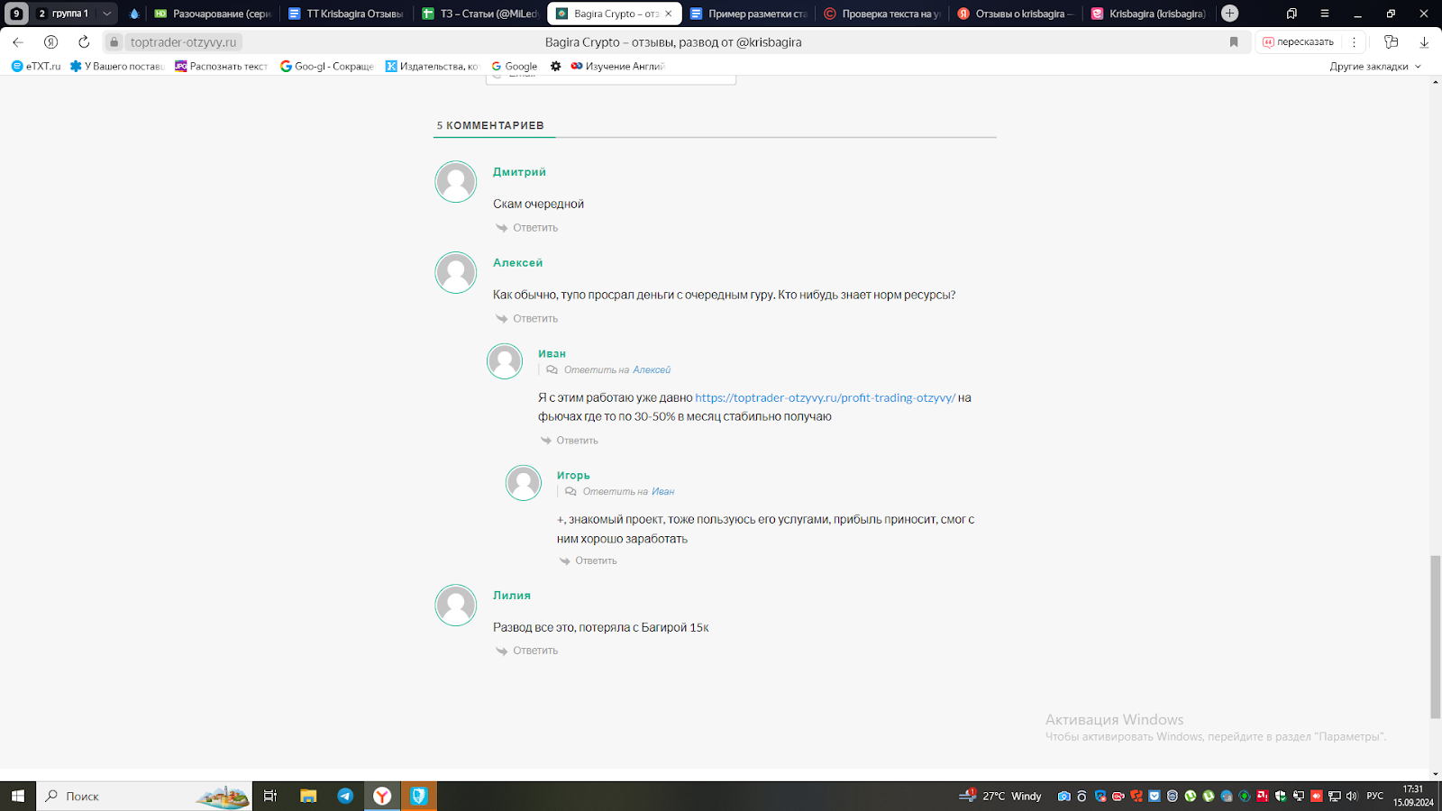Reply to Дмитрий's comment via Ответить
1442x811 pixels.
tap(527, 228)
